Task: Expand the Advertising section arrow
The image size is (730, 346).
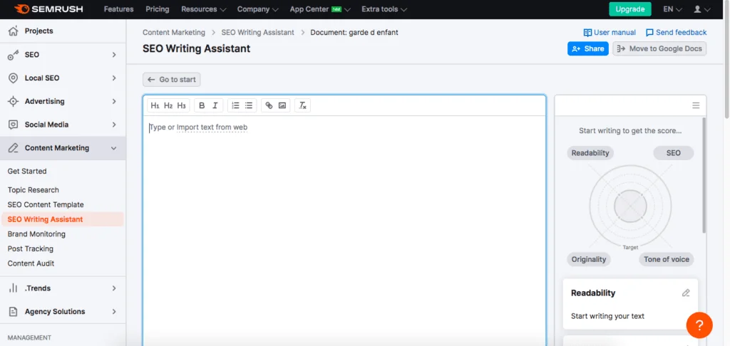Action: [114, 101]
